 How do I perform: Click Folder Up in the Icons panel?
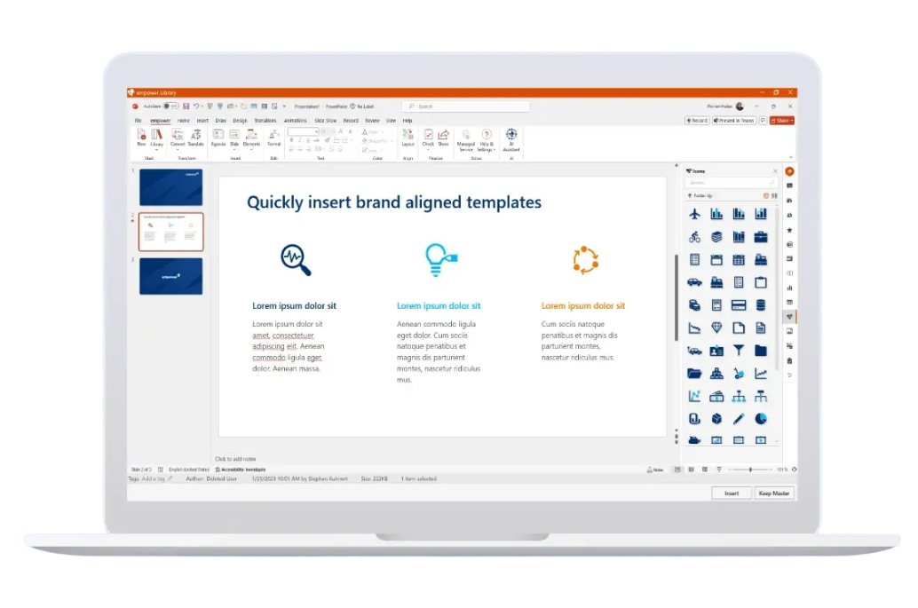(x=700, y=195)
